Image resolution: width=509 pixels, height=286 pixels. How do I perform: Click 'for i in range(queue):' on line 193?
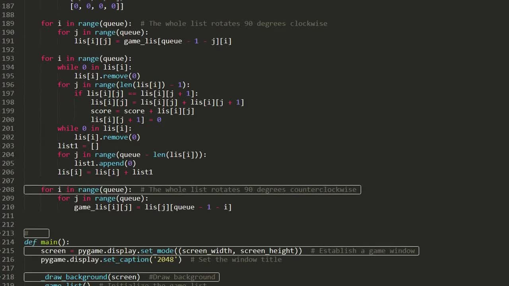click(x=86, y=58)
